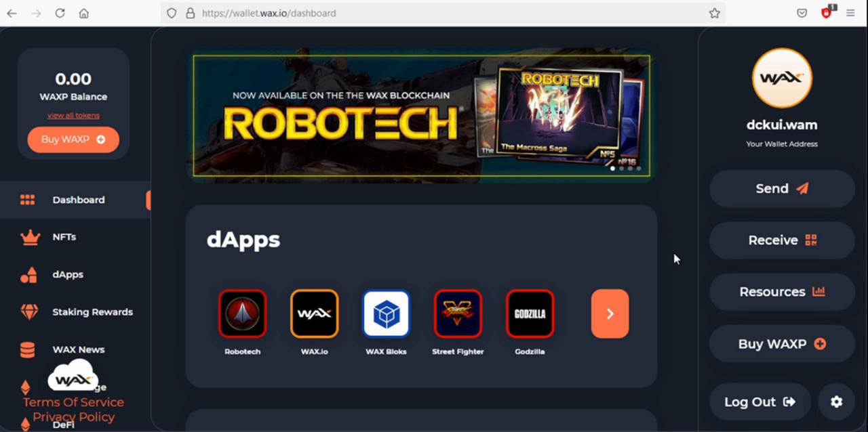Save the page to Pocket

802,13
